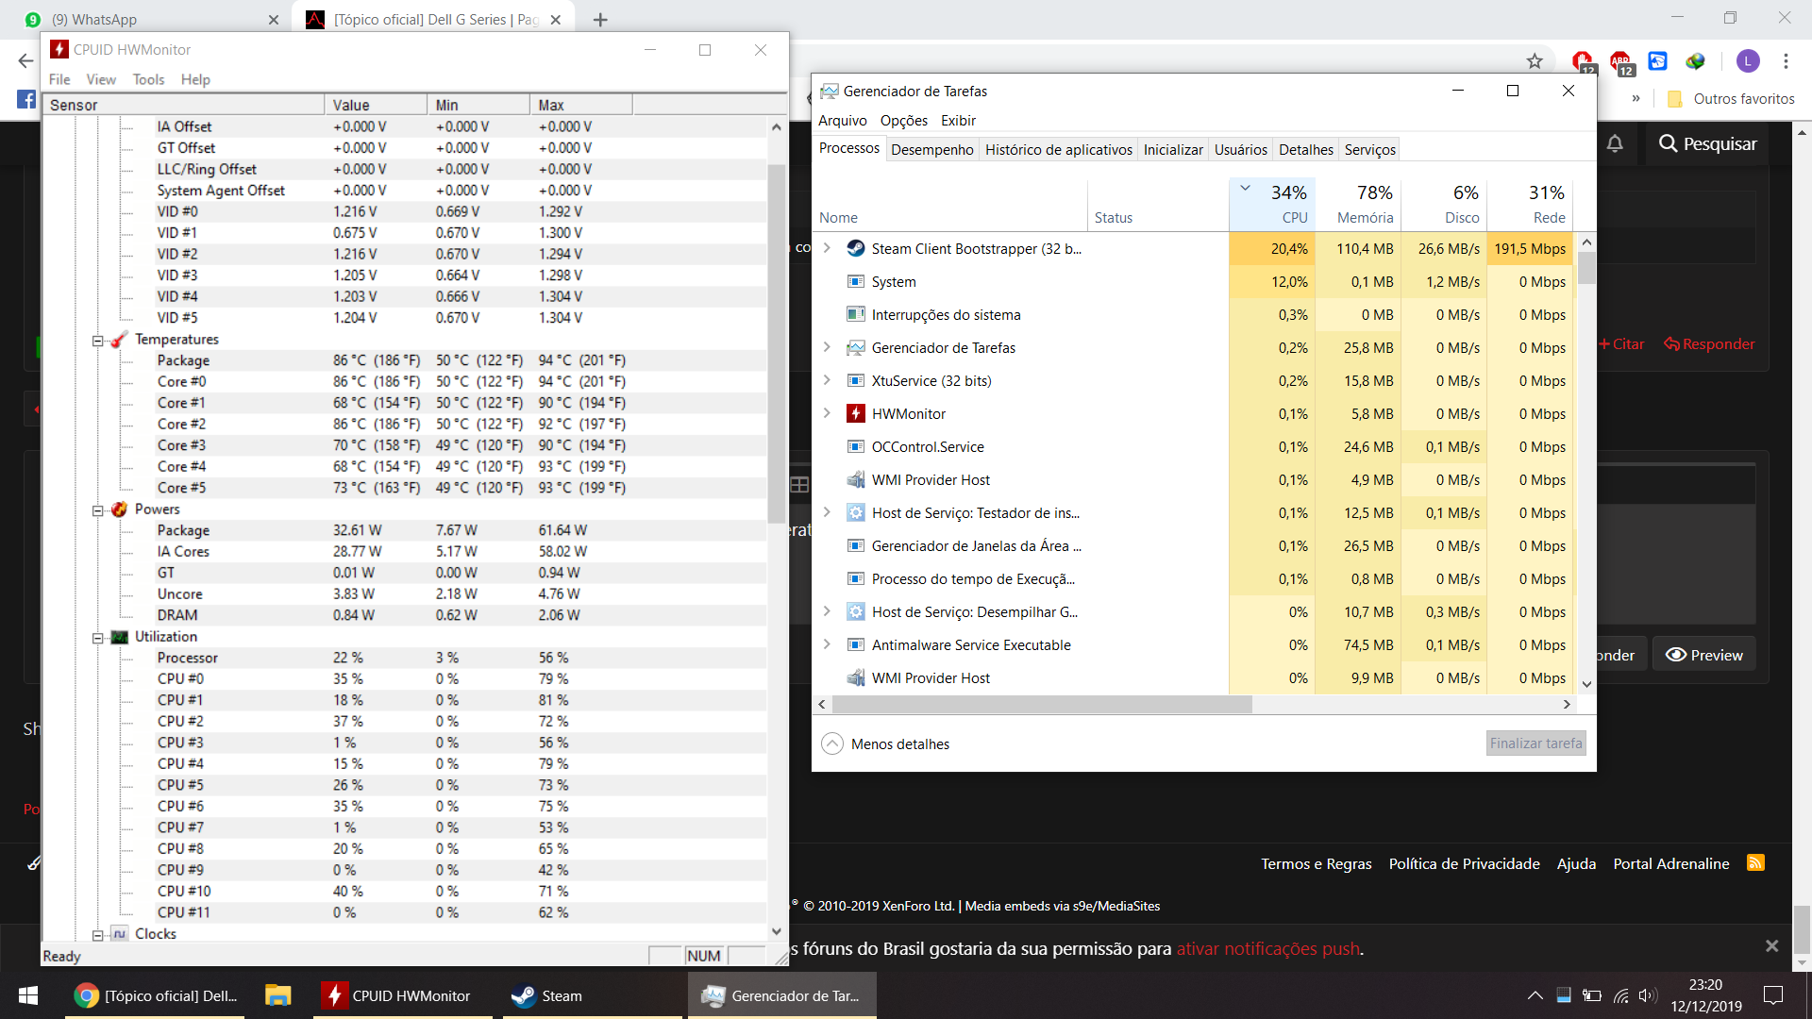Click the Value column header in HWMonitor
Image resolution: width=1812 pixels, height=1019 pixels.
tap(376, 105)
